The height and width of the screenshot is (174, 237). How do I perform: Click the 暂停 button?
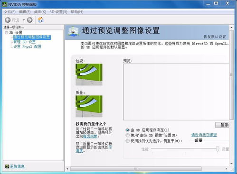coord(222,125)
